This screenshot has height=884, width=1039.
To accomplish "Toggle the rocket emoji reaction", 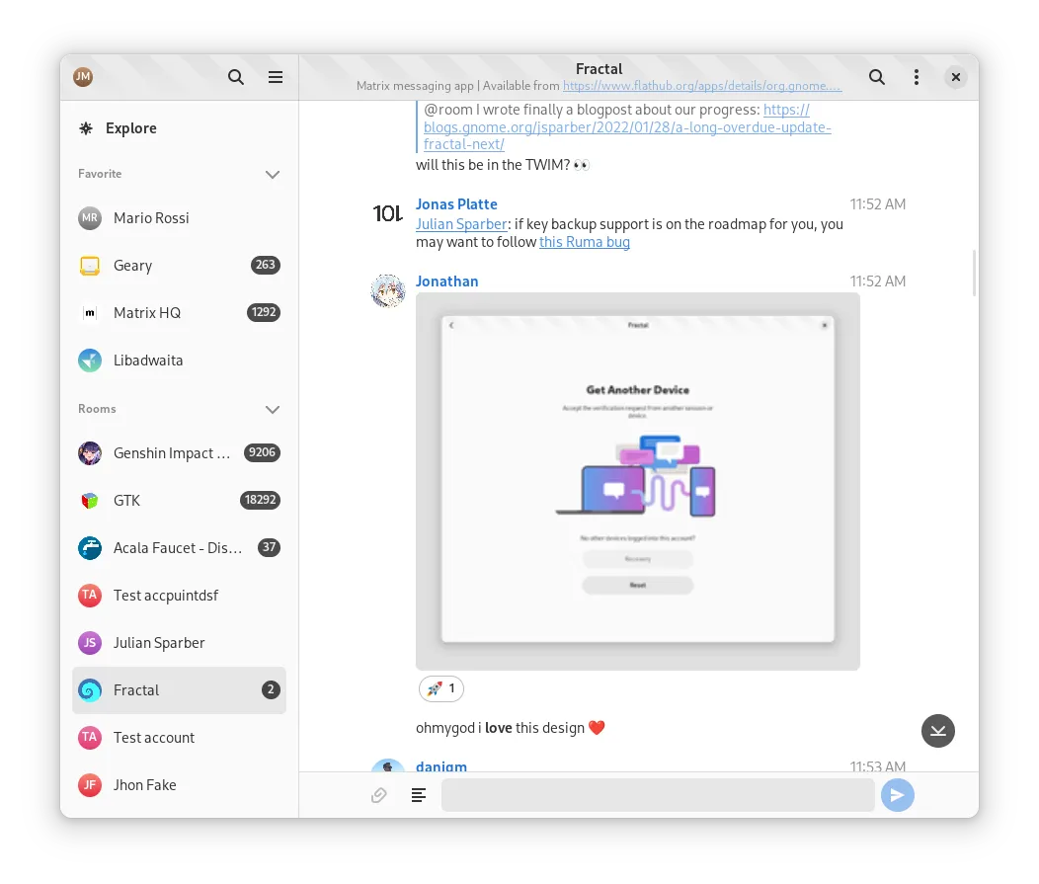I will (440, 688).
